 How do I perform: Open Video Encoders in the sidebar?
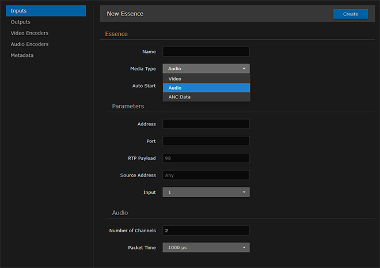coord(29,33)
